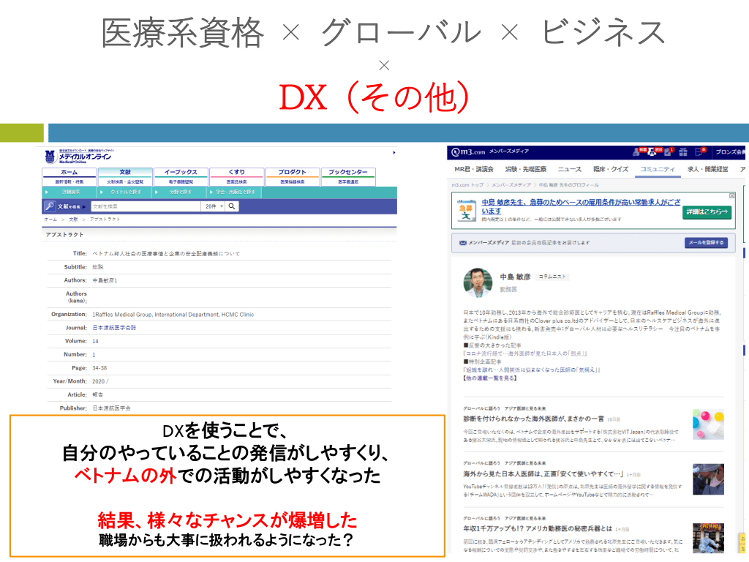Click the 文献を検索 search input field

[x=145, y=206]
